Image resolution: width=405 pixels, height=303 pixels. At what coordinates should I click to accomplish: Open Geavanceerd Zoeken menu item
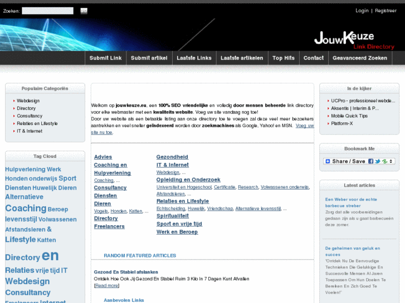(x=360, y=58)
